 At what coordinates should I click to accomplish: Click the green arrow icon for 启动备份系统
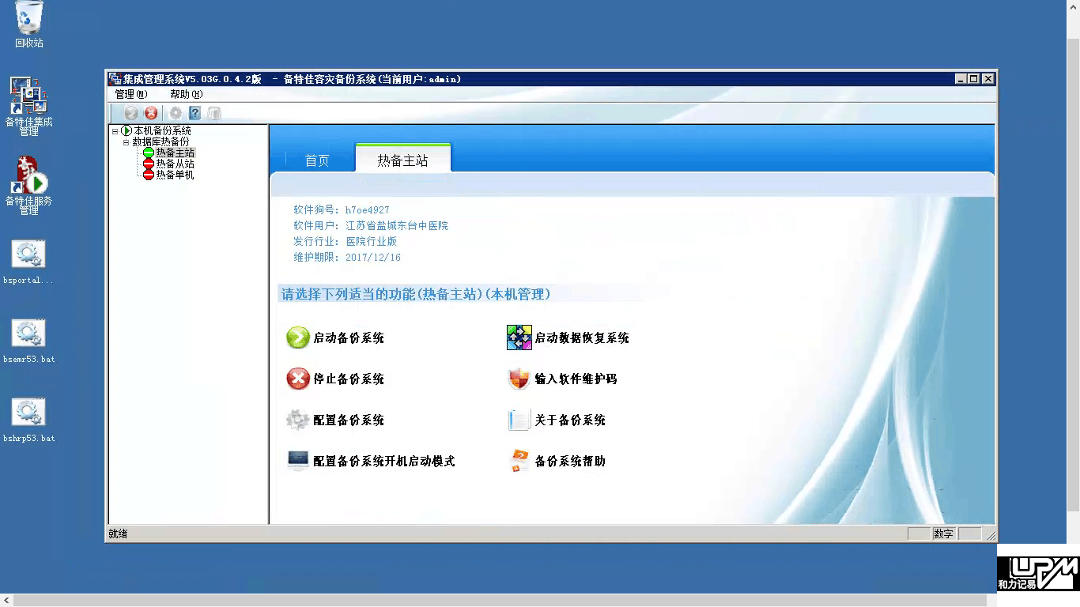(297, 337)
